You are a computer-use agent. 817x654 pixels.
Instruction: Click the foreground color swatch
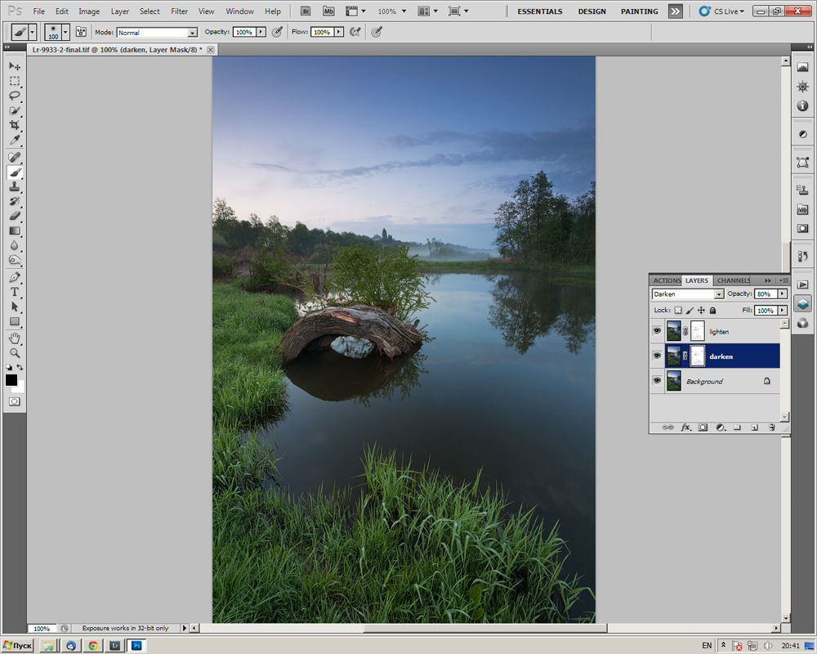(x=11, y=380)
